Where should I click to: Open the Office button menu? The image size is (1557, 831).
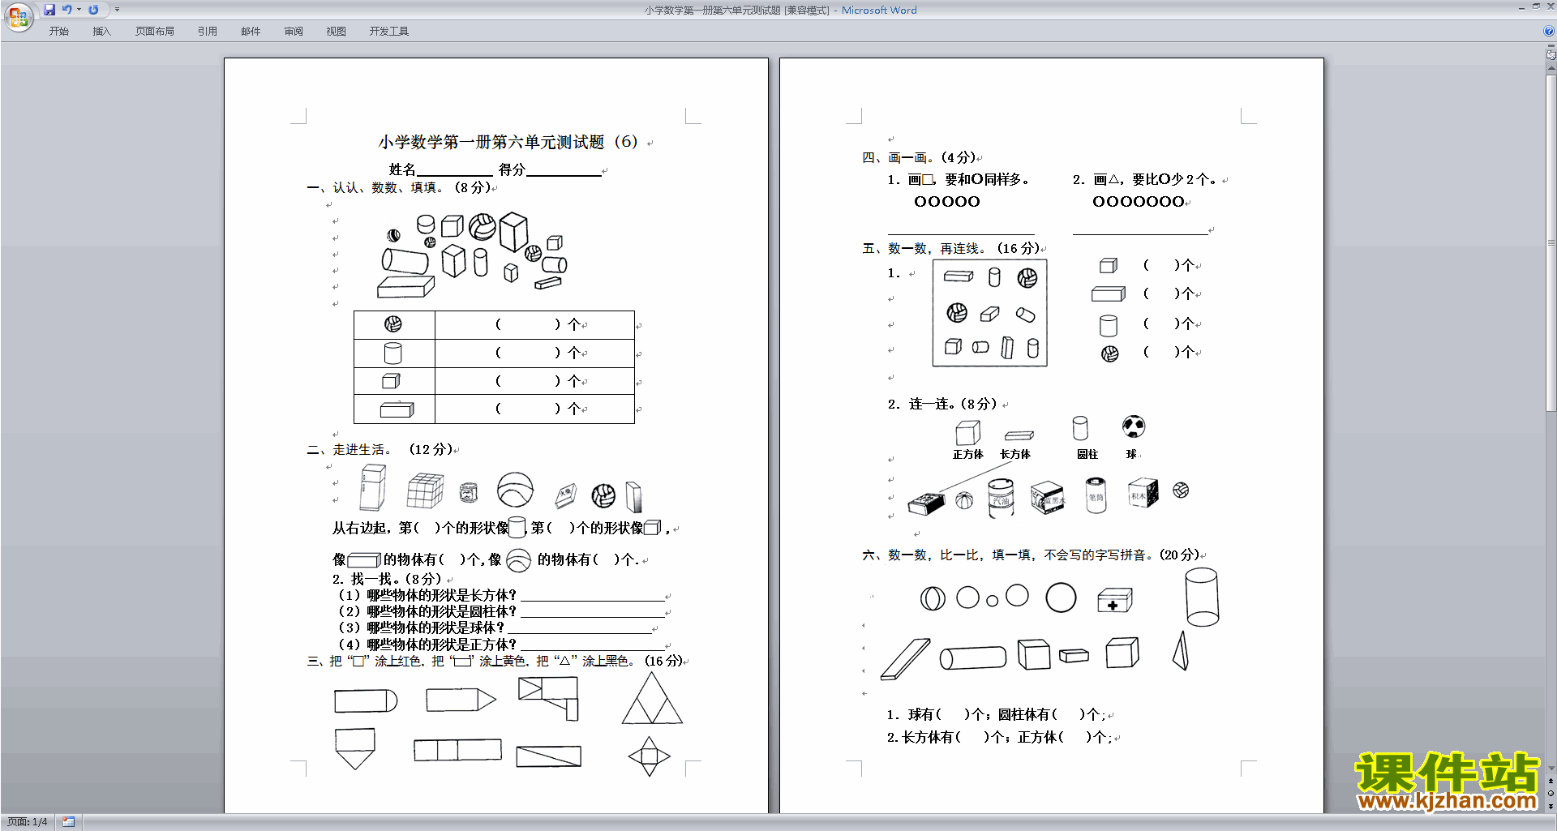(x=18, y=16)
